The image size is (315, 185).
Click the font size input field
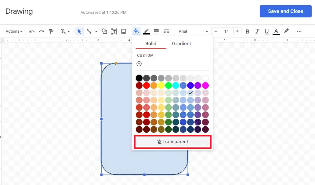pos(226,31)
